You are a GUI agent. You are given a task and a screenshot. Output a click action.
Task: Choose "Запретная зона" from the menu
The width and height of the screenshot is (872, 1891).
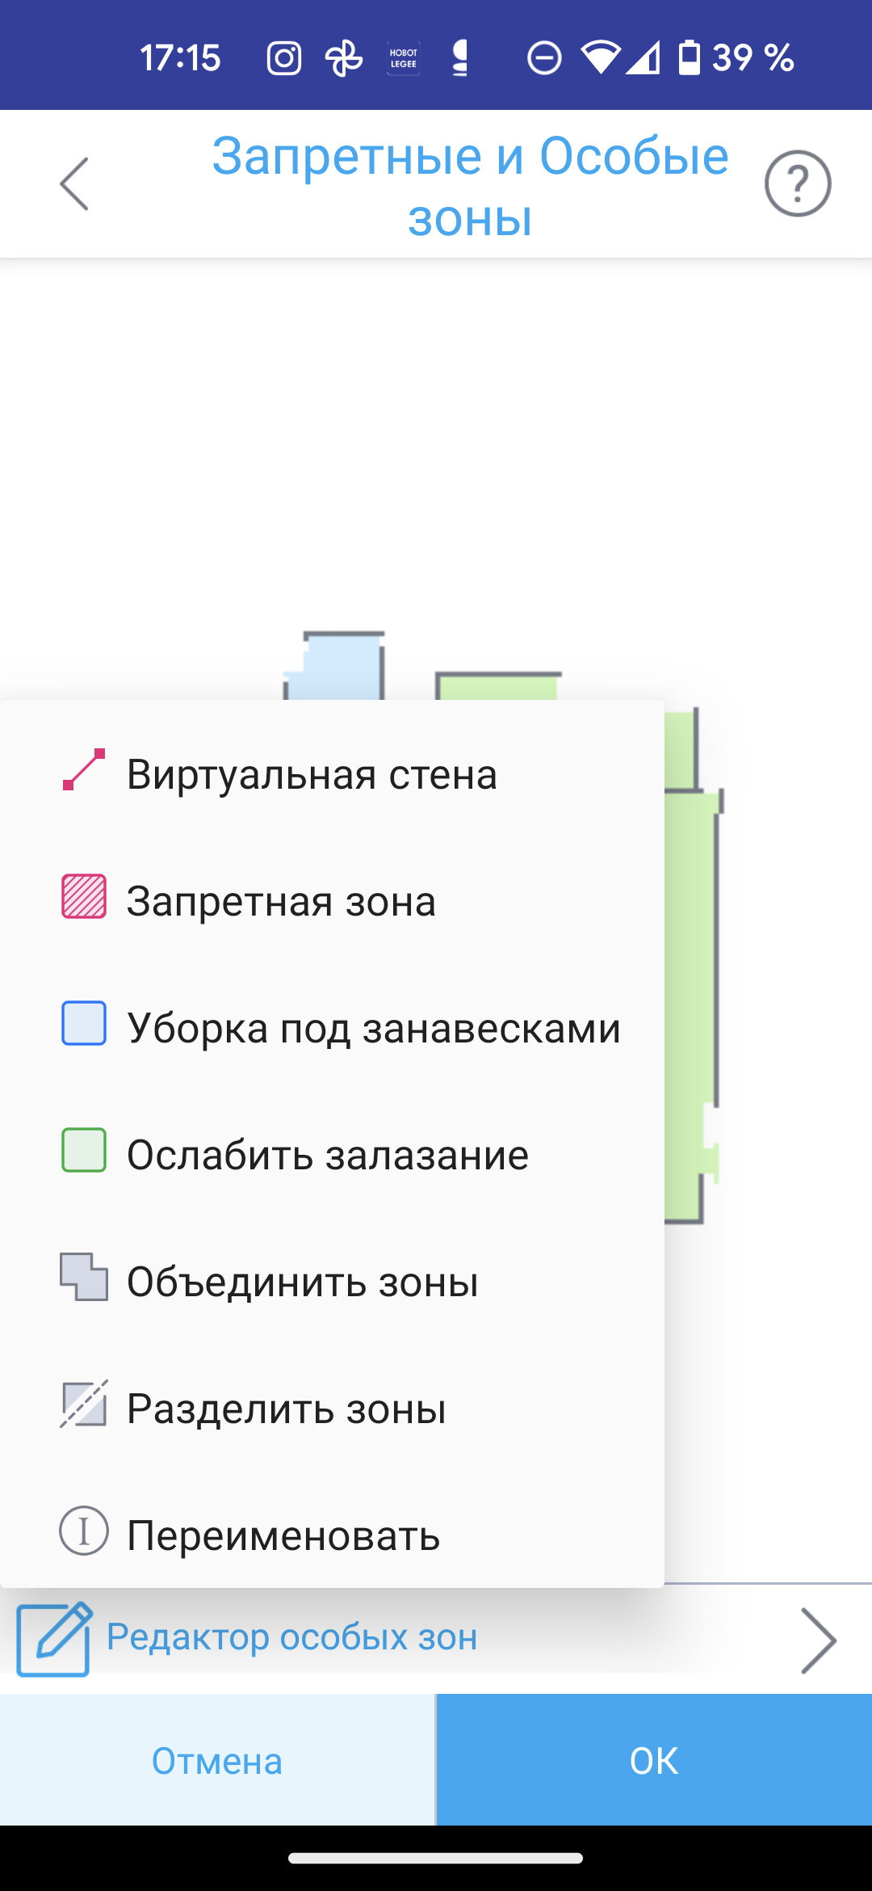click(x=281, y=901)
